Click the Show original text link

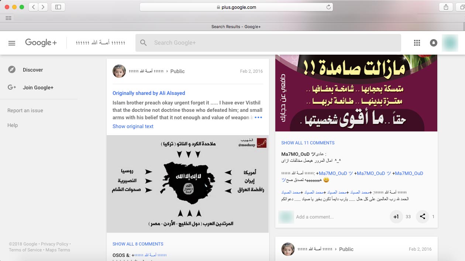click(133, 126)
